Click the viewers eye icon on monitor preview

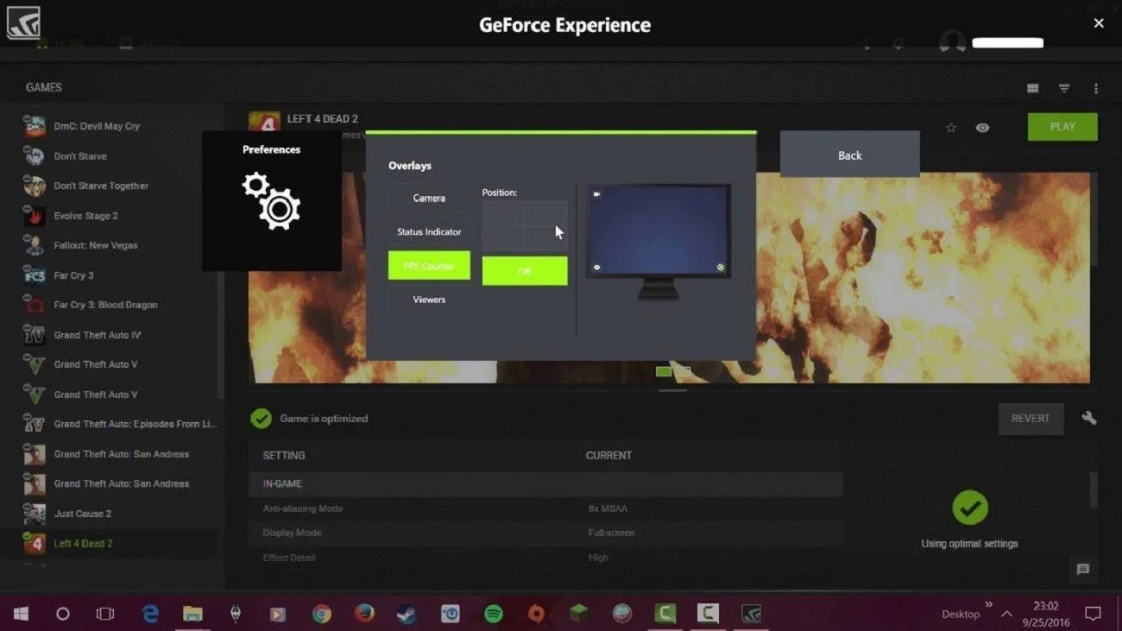tap(597, 267)
